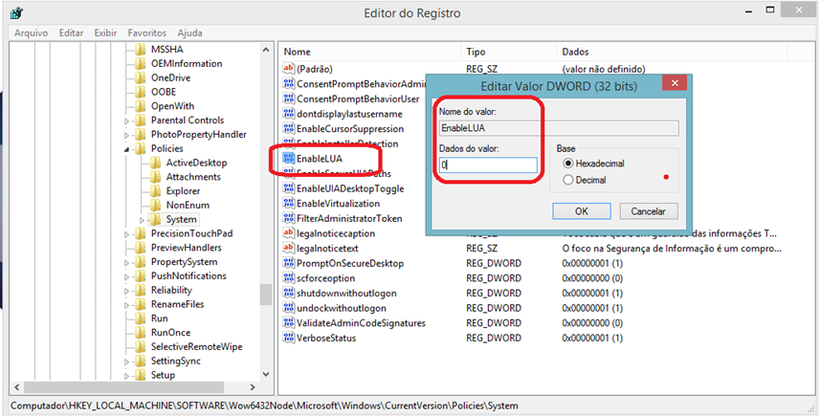Open the Editar menu
The height and width of the screenshot is (416, 819).
(x=71, y=33)
